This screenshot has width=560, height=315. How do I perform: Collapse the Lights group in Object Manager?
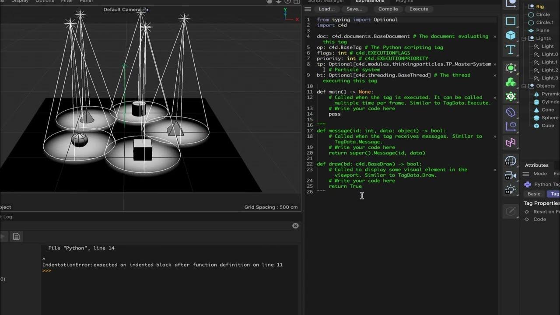click(524, 38)
